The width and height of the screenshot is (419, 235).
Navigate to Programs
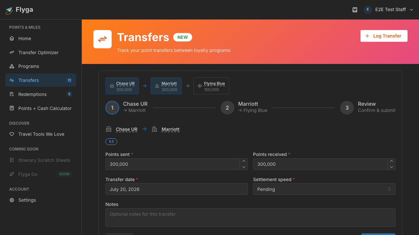(x=41, y=66)
